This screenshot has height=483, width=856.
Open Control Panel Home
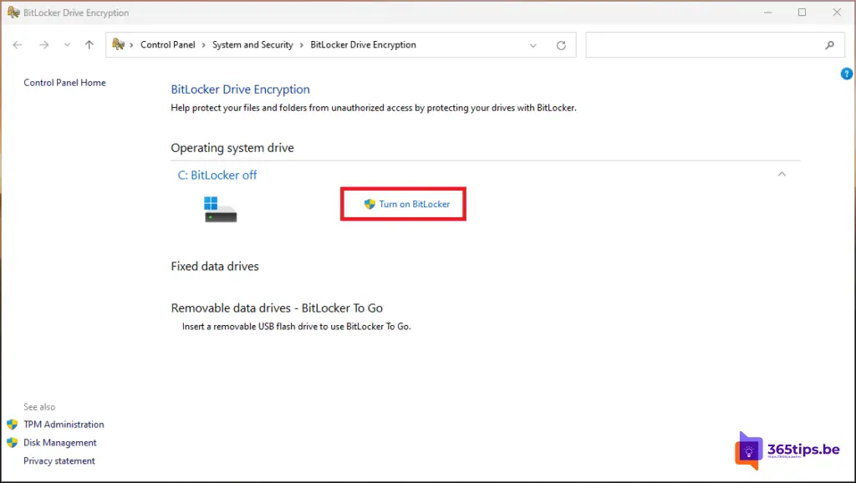coord(64,83)
